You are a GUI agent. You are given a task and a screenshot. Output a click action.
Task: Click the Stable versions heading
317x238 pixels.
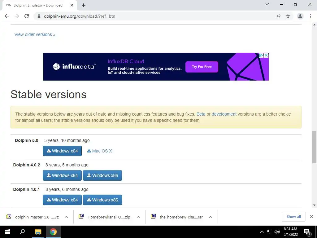coord(49,94)
